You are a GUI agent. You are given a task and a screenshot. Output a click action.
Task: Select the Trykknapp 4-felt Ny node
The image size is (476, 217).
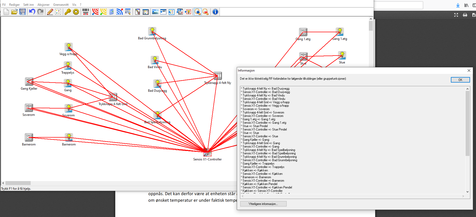click(218, 76)
